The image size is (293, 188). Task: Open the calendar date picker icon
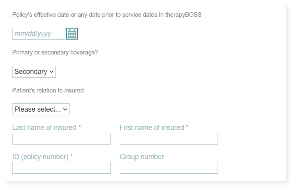pyautogui.click(x=72, y=33)
